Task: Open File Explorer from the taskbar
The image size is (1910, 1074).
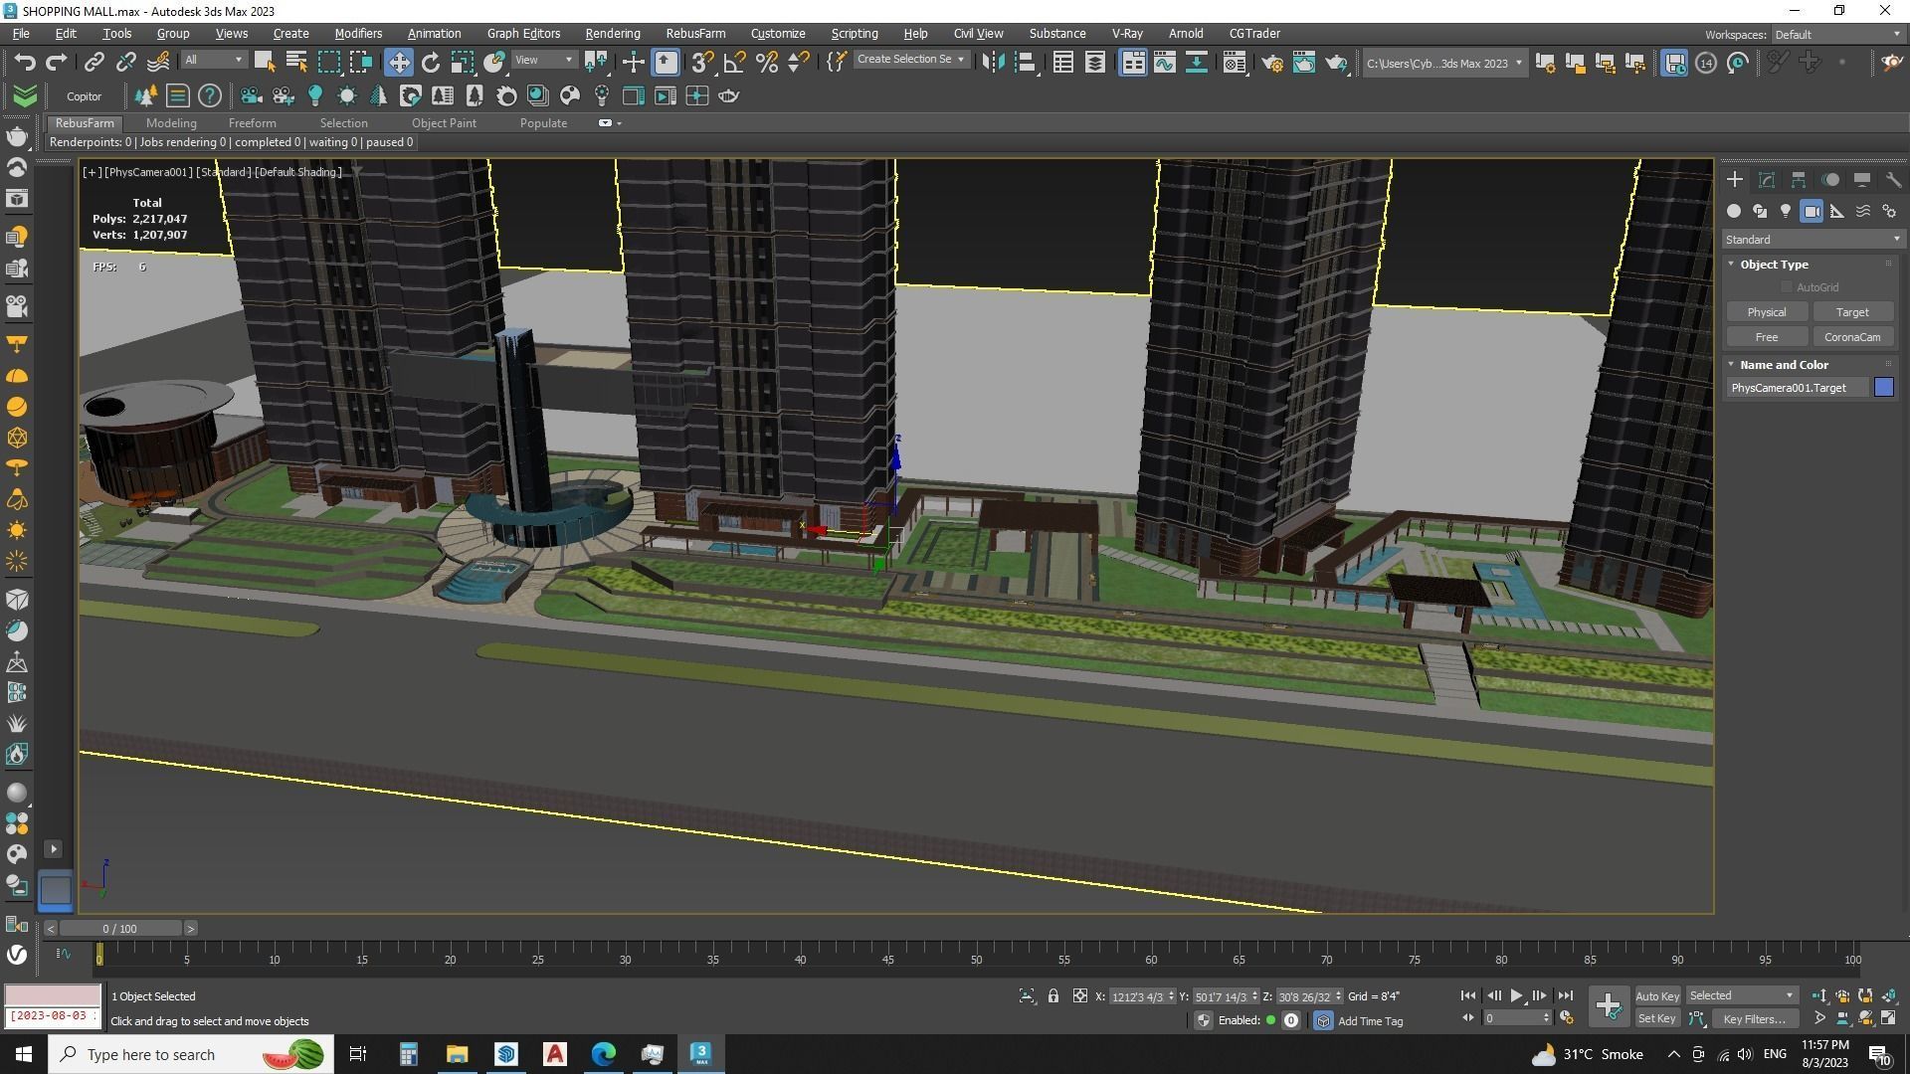Action: [457, 1054]
